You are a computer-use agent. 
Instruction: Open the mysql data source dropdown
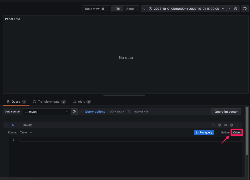point(46,111)
